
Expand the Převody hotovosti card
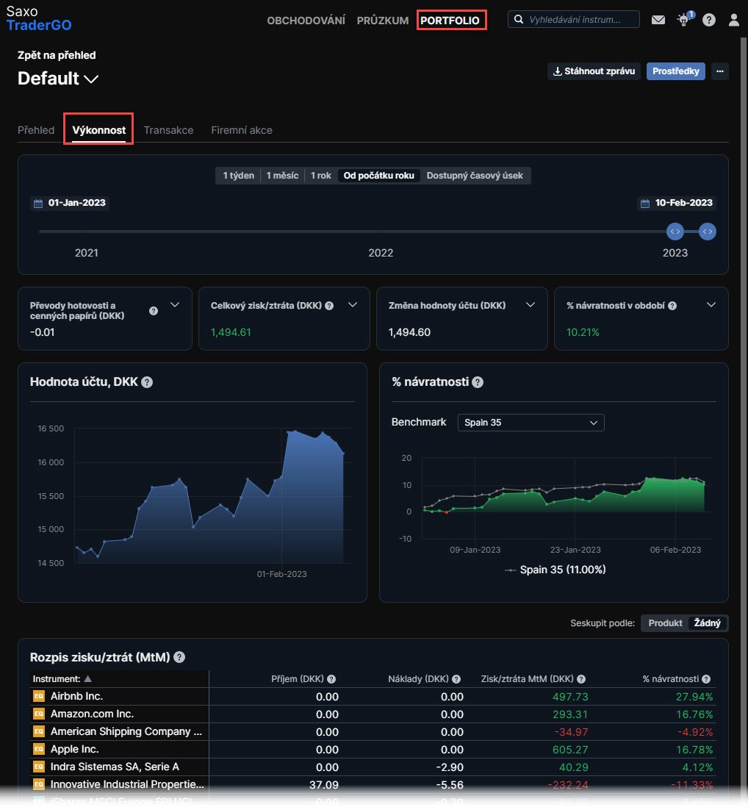point(175,305)
